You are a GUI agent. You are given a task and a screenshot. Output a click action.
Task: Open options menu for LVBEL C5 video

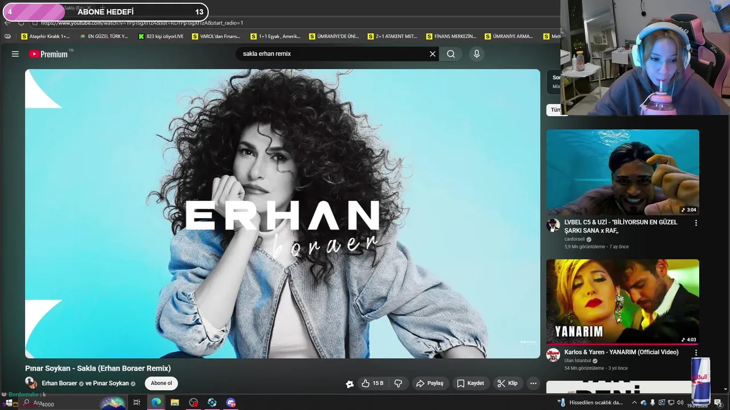pyautogui.click(x=696, y=223)
